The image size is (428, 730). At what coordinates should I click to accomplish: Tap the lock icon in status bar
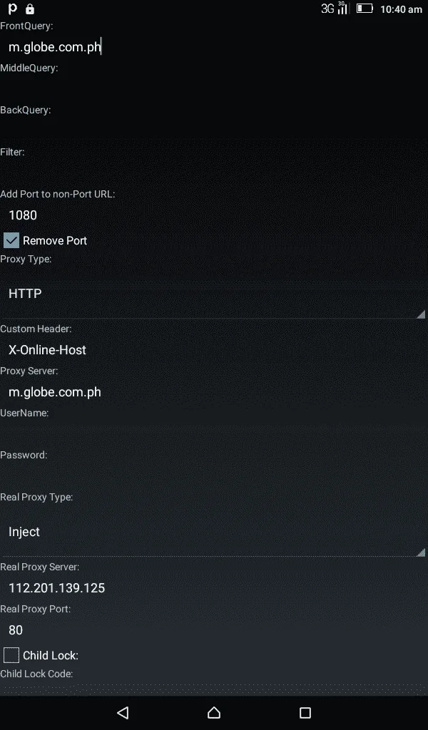pyautogui.click(x=30, y=9)
